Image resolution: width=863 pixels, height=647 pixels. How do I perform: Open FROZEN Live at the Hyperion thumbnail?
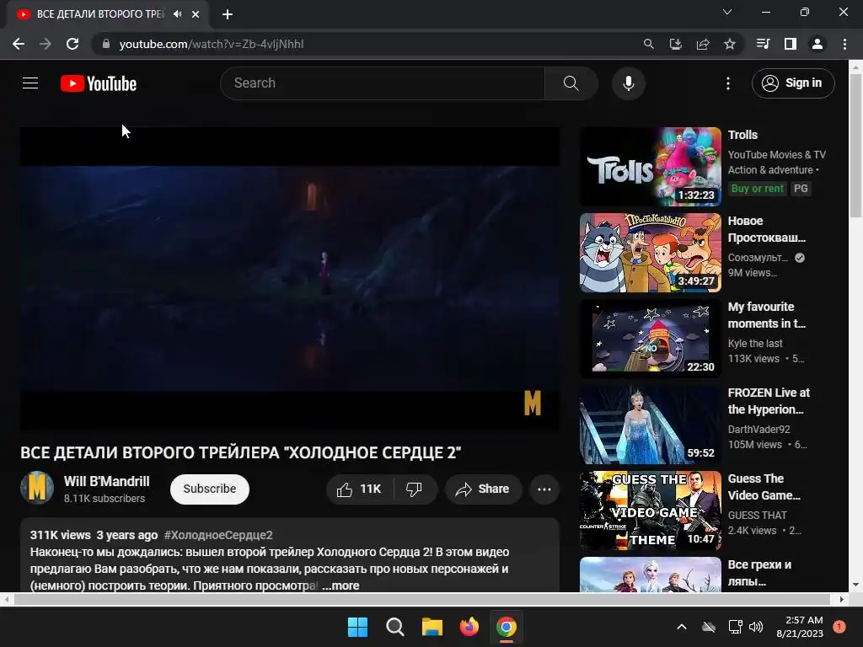pyautogui.click(x=651, y=425)
